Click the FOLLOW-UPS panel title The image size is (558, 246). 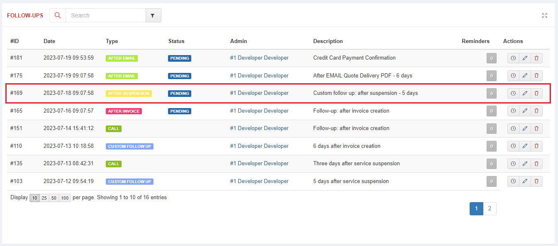(25, 15)
